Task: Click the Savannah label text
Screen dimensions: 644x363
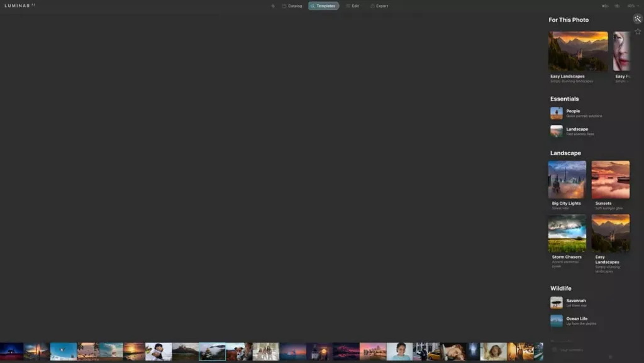Action: tap(576, 301)
